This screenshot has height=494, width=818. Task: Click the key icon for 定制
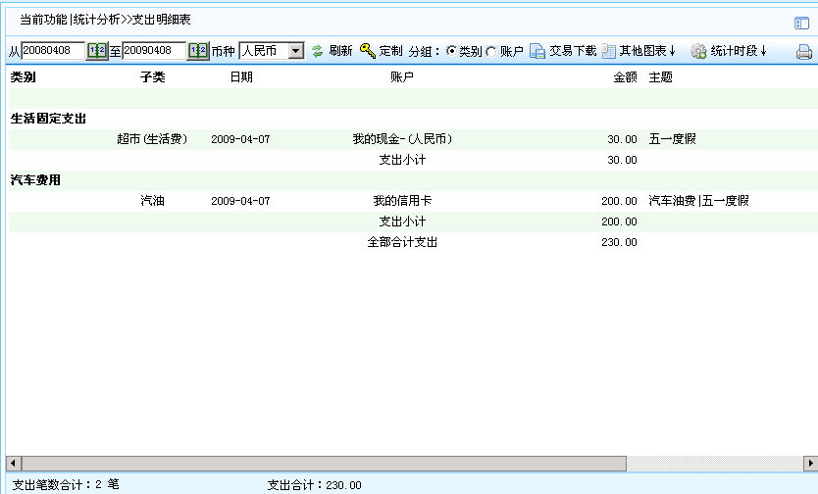click(368, 51)
